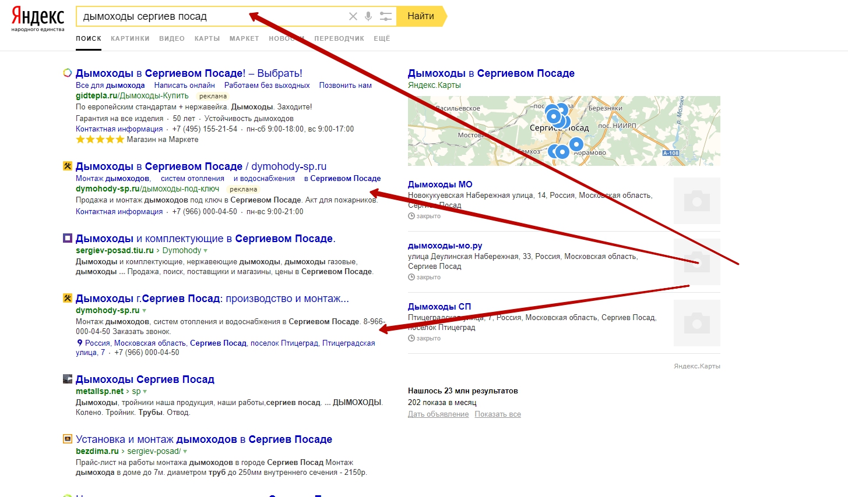Open gidtepla.ru/Дымоходы-Купить URL link

pyautogui.click(x=132, y=95)
